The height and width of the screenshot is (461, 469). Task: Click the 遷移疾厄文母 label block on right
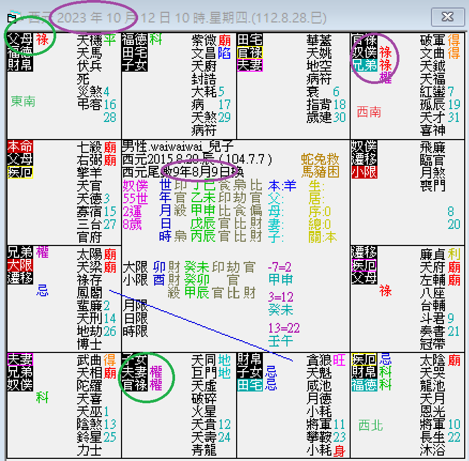pyautogui.click(x=365, y=262)
